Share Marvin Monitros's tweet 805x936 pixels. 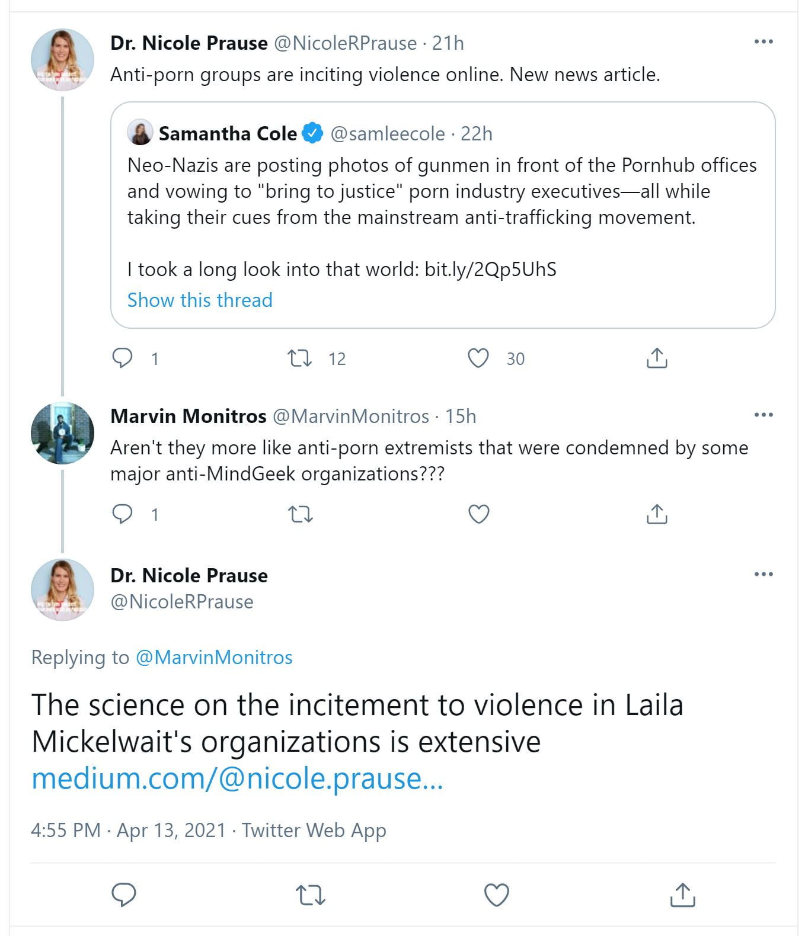click(657, 514)
